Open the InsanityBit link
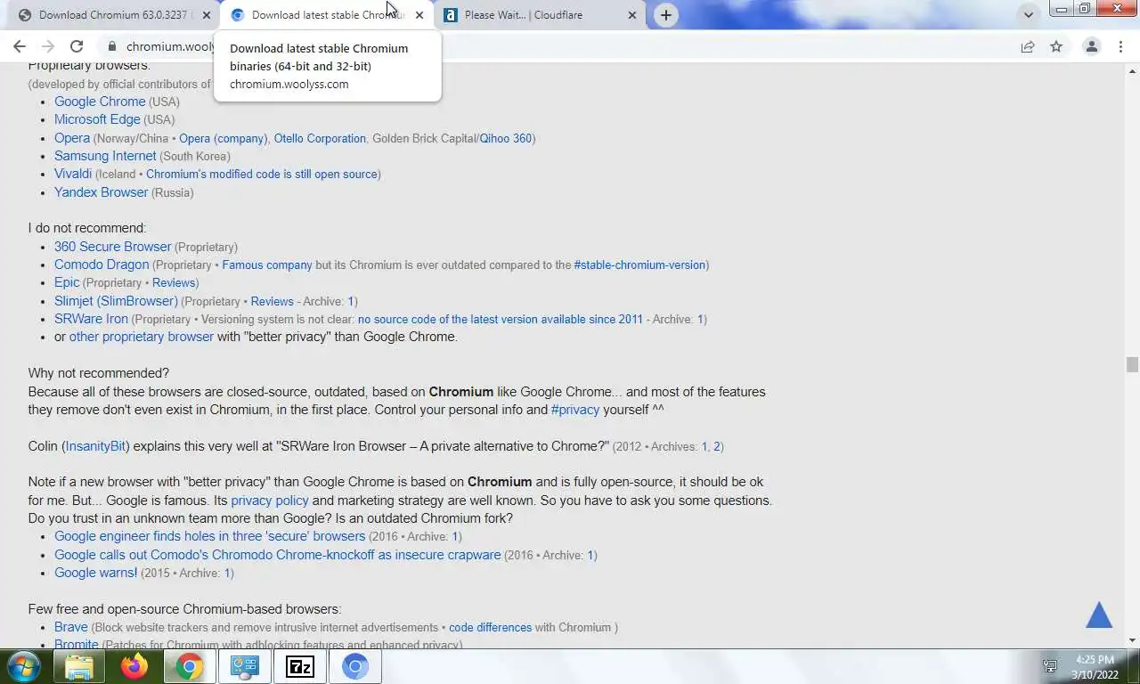 (96, 446)
